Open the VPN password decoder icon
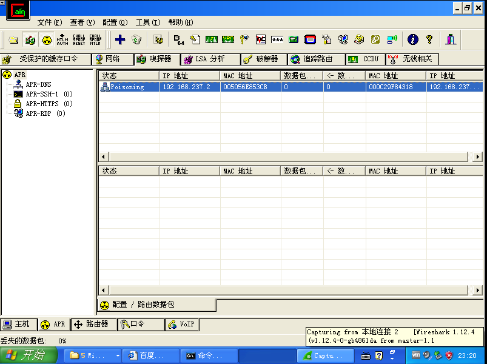The image size is (487, 364). [x=228, y=39]
